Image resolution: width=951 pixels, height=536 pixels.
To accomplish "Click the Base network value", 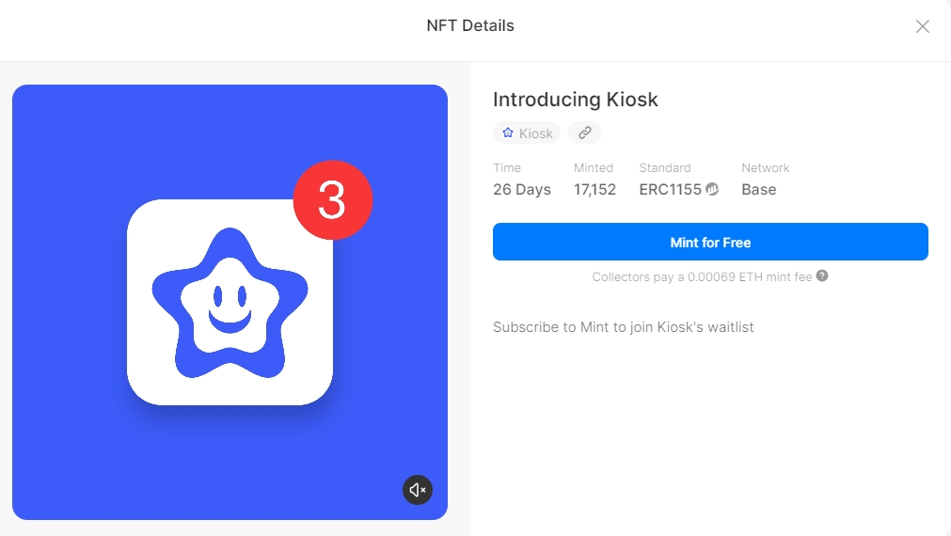I will [759, 190].
